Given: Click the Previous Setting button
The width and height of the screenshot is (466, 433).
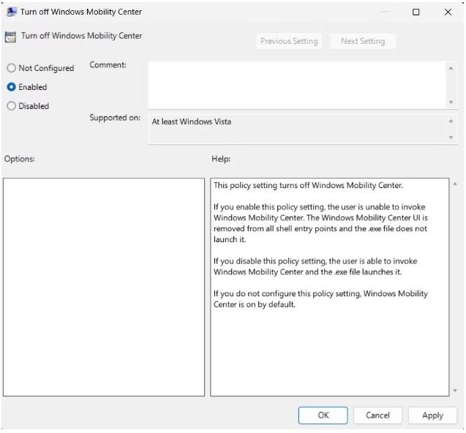Looking at the screenshot, I should coord(289,41).
